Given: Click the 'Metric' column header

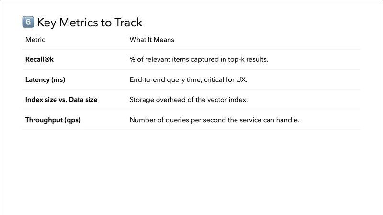Looking at the screenshot, I should (x=35, y=40).
